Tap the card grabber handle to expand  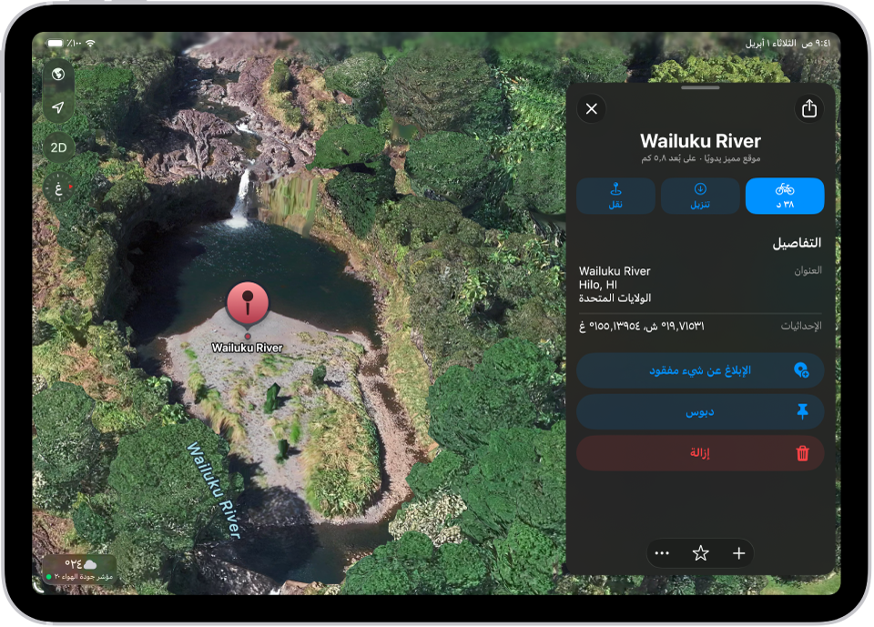point(700,87)
